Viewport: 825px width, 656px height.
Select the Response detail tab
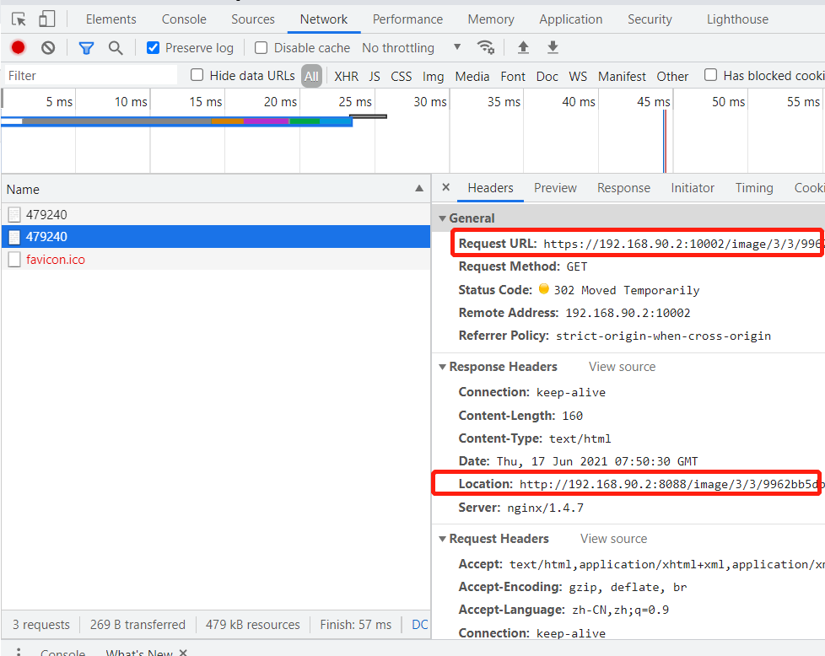coord(623,188)
